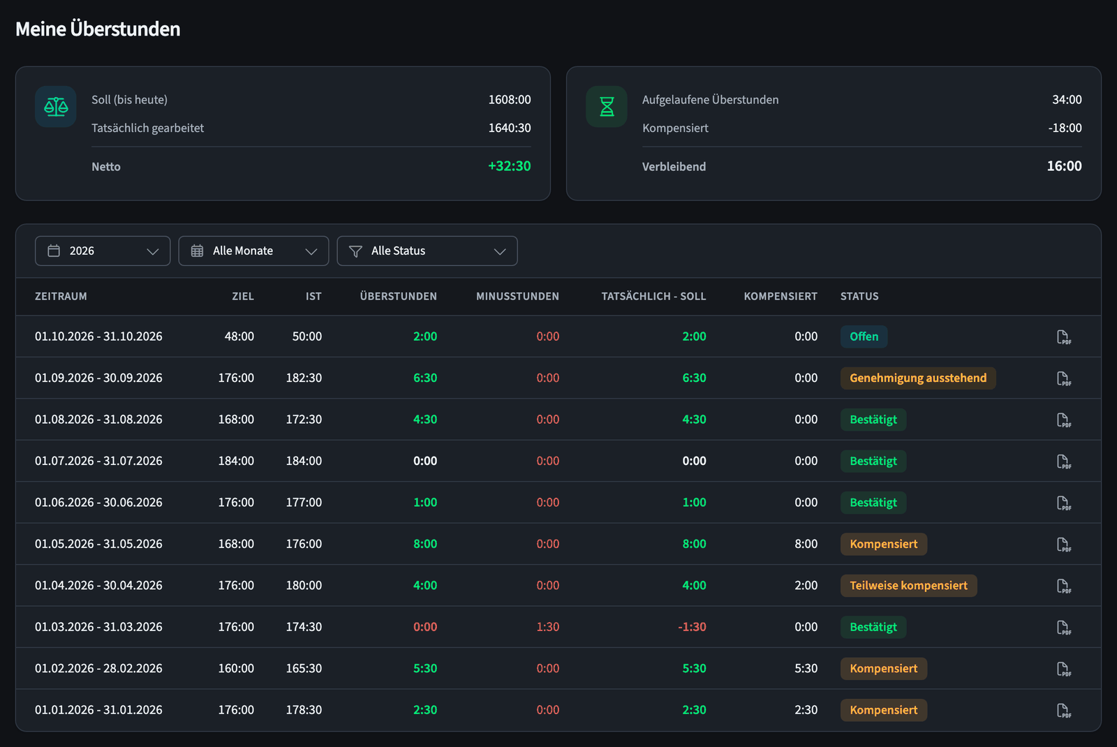Click the Status column header
The width and height of the screenshot is (1117, 747).
pyautogui.click(x=859, y=296)
